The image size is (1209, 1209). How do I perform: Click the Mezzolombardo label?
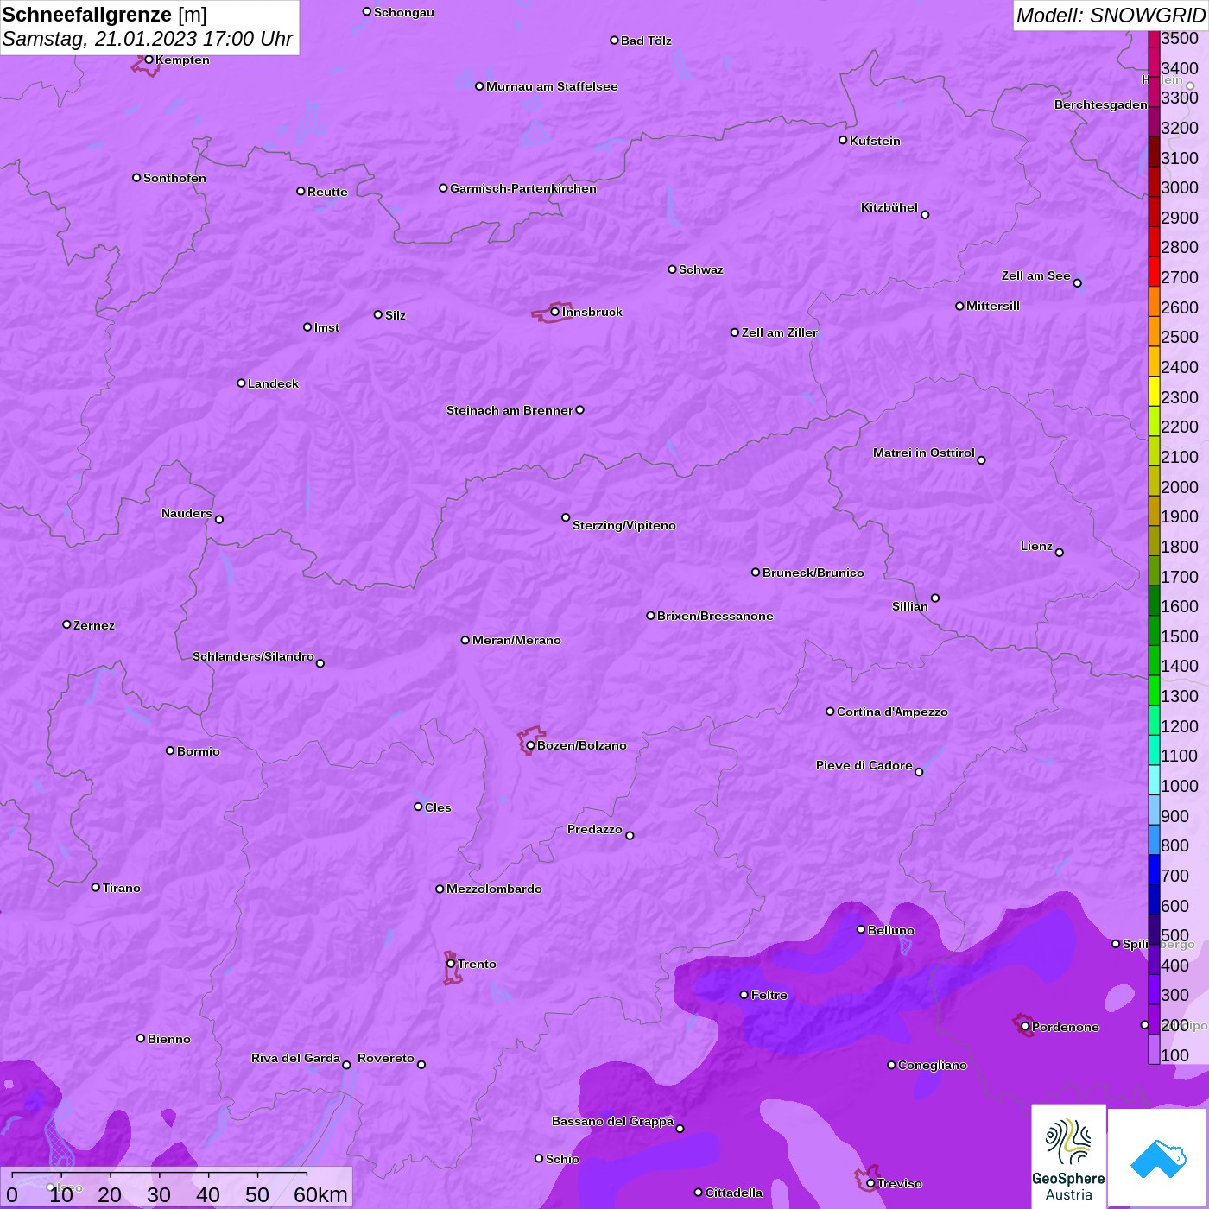click(x=494, y=889)
